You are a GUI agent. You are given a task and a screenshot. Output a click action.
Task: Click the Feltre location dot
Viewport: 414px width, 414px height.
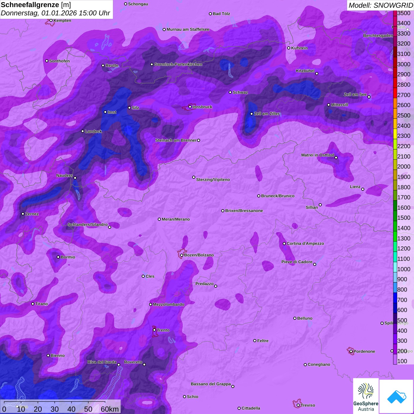(x=255, y=341)
